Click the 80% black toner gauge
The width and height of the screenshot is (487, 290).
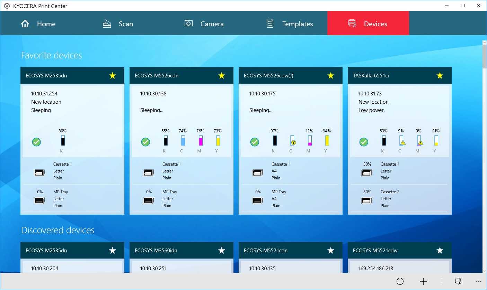click(x=63, y=141)
